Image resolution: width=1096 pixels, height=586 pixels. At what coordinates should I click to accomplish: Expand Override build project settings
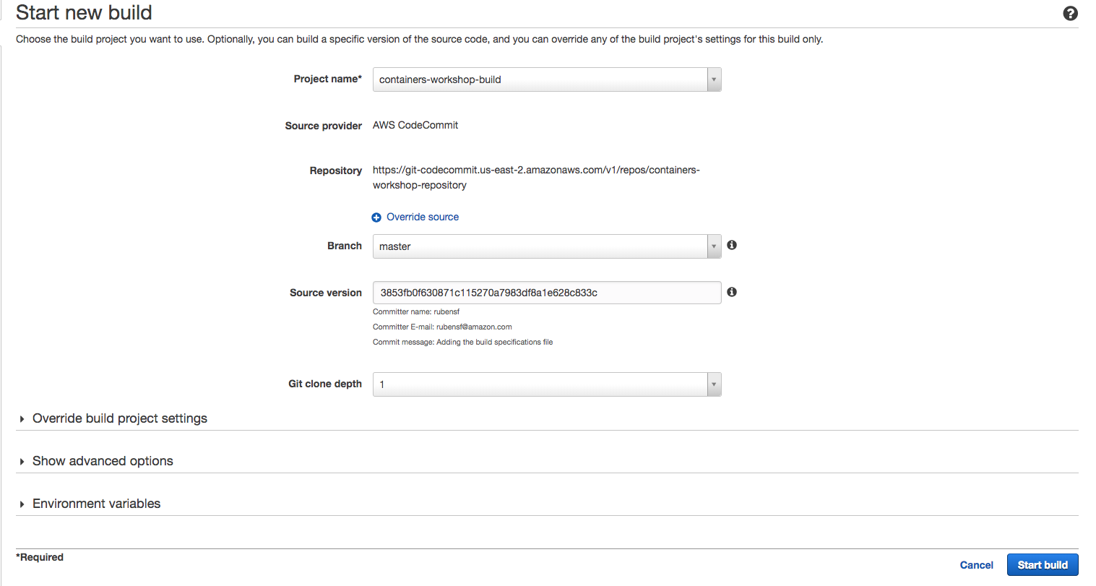(x=120, y=418)
